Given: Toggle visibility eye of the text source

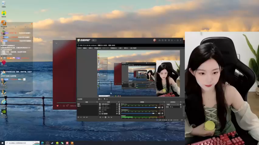Looking at the screenshot, I should point(117,106).
